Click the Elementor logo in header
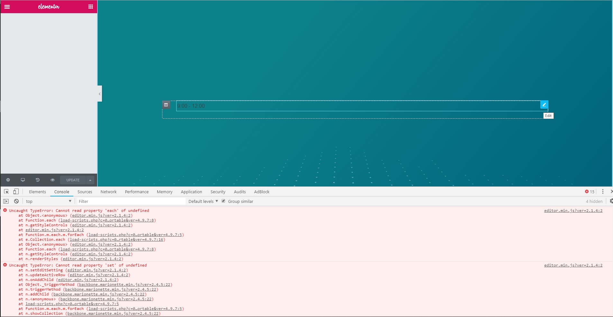 (x=49, y=7)
